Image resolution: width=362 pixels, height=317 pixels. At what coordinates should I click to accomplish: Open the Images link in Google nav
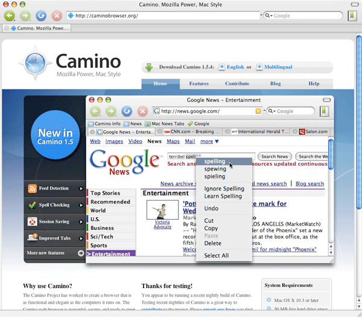click(x=114, y=141)
